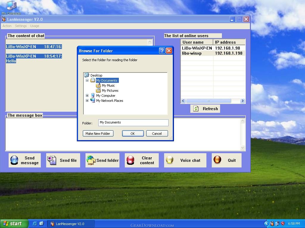Open the Settings menu
The height and width of the screenshot is (228, 305).
click(21, 26)
